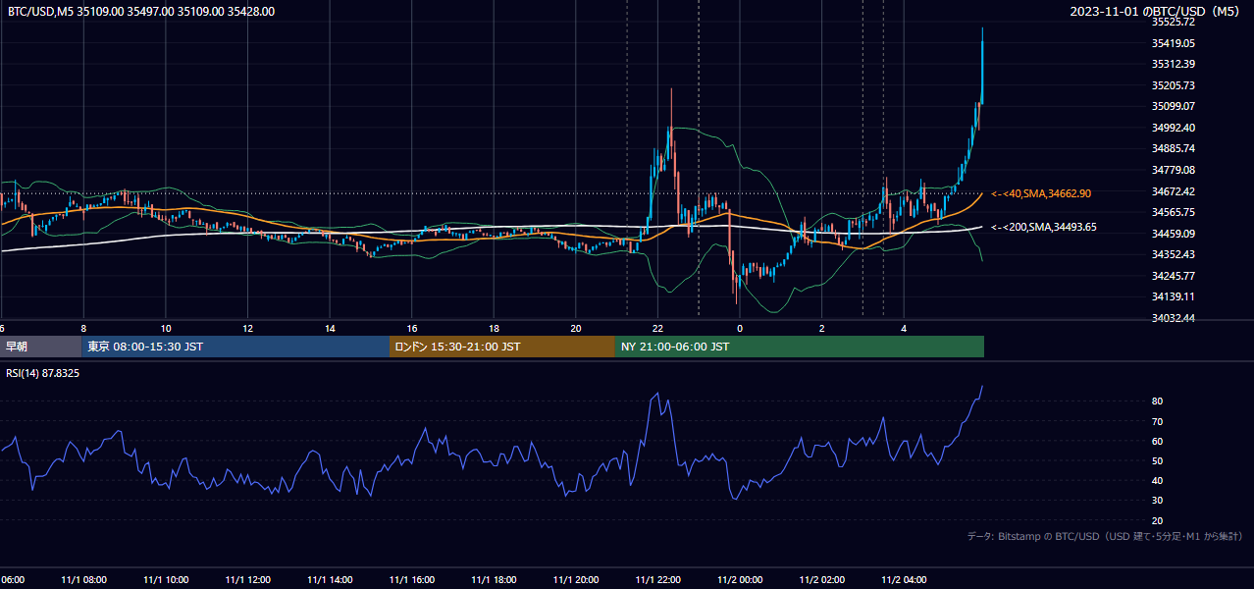Click the 11/1 16:00 bottom date label
1254x589 pixels.
412,580
